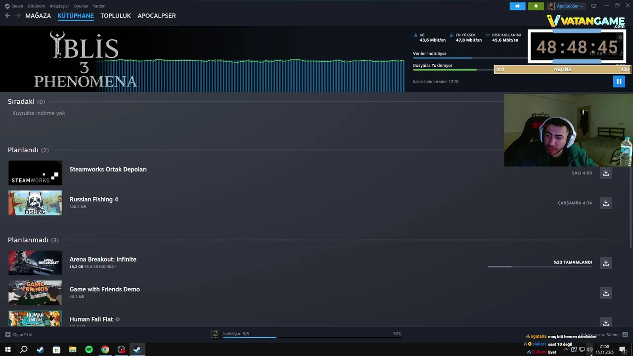This screenshot has width=633, height=356.
Task: Open the Human Fall Flat title link
Action: point(91,319)
